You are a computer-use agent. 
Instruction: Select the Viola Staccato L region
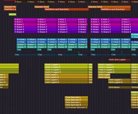pos(76,97)
